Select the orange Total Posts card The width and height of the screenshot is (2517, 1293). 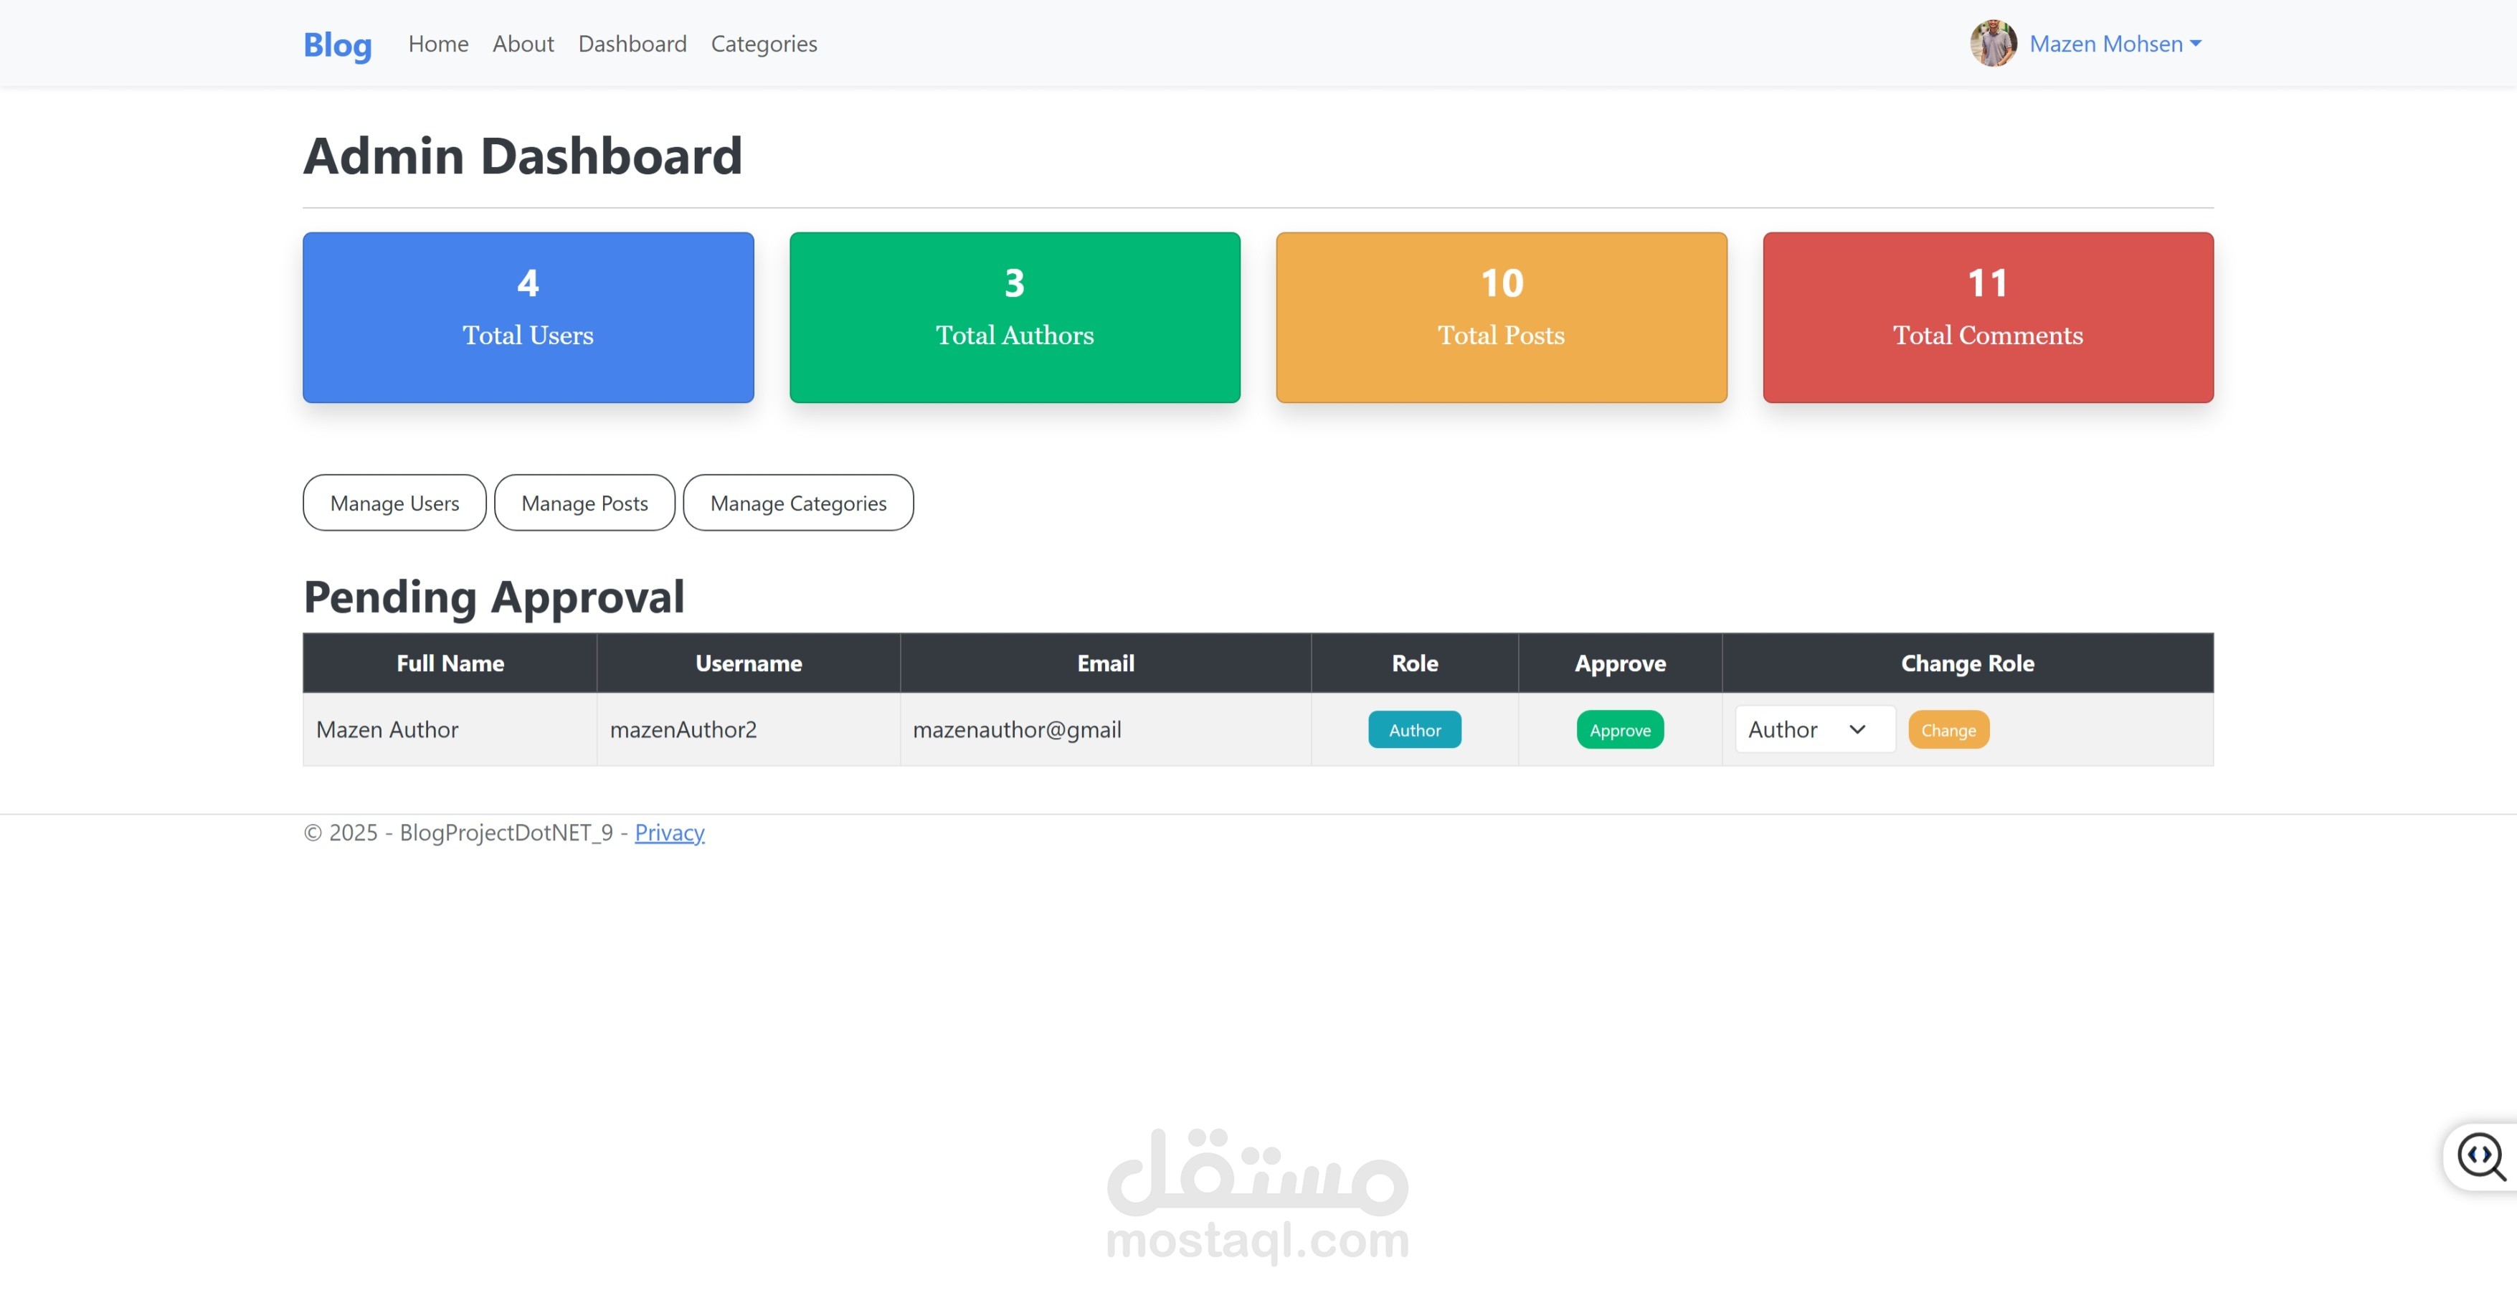1501,317
